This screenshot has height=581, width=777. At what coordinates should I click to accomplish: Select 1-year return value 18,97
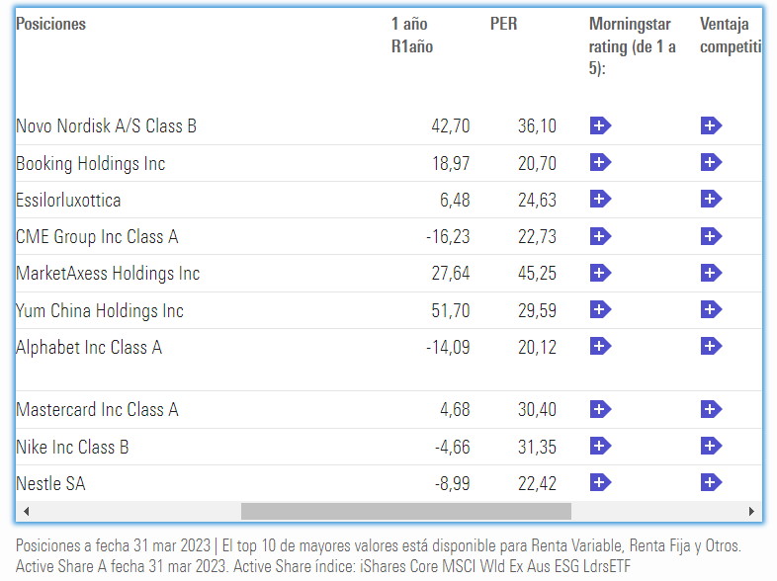(451, 163)
